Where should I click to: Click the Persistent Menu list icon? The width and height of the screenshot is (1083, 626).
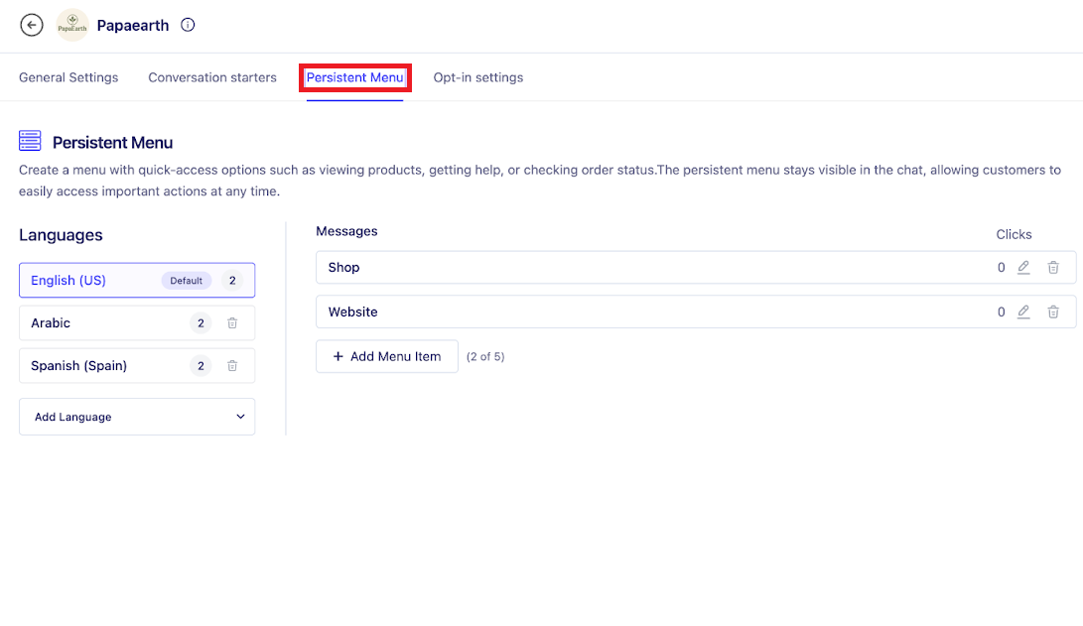click(30, 141)
